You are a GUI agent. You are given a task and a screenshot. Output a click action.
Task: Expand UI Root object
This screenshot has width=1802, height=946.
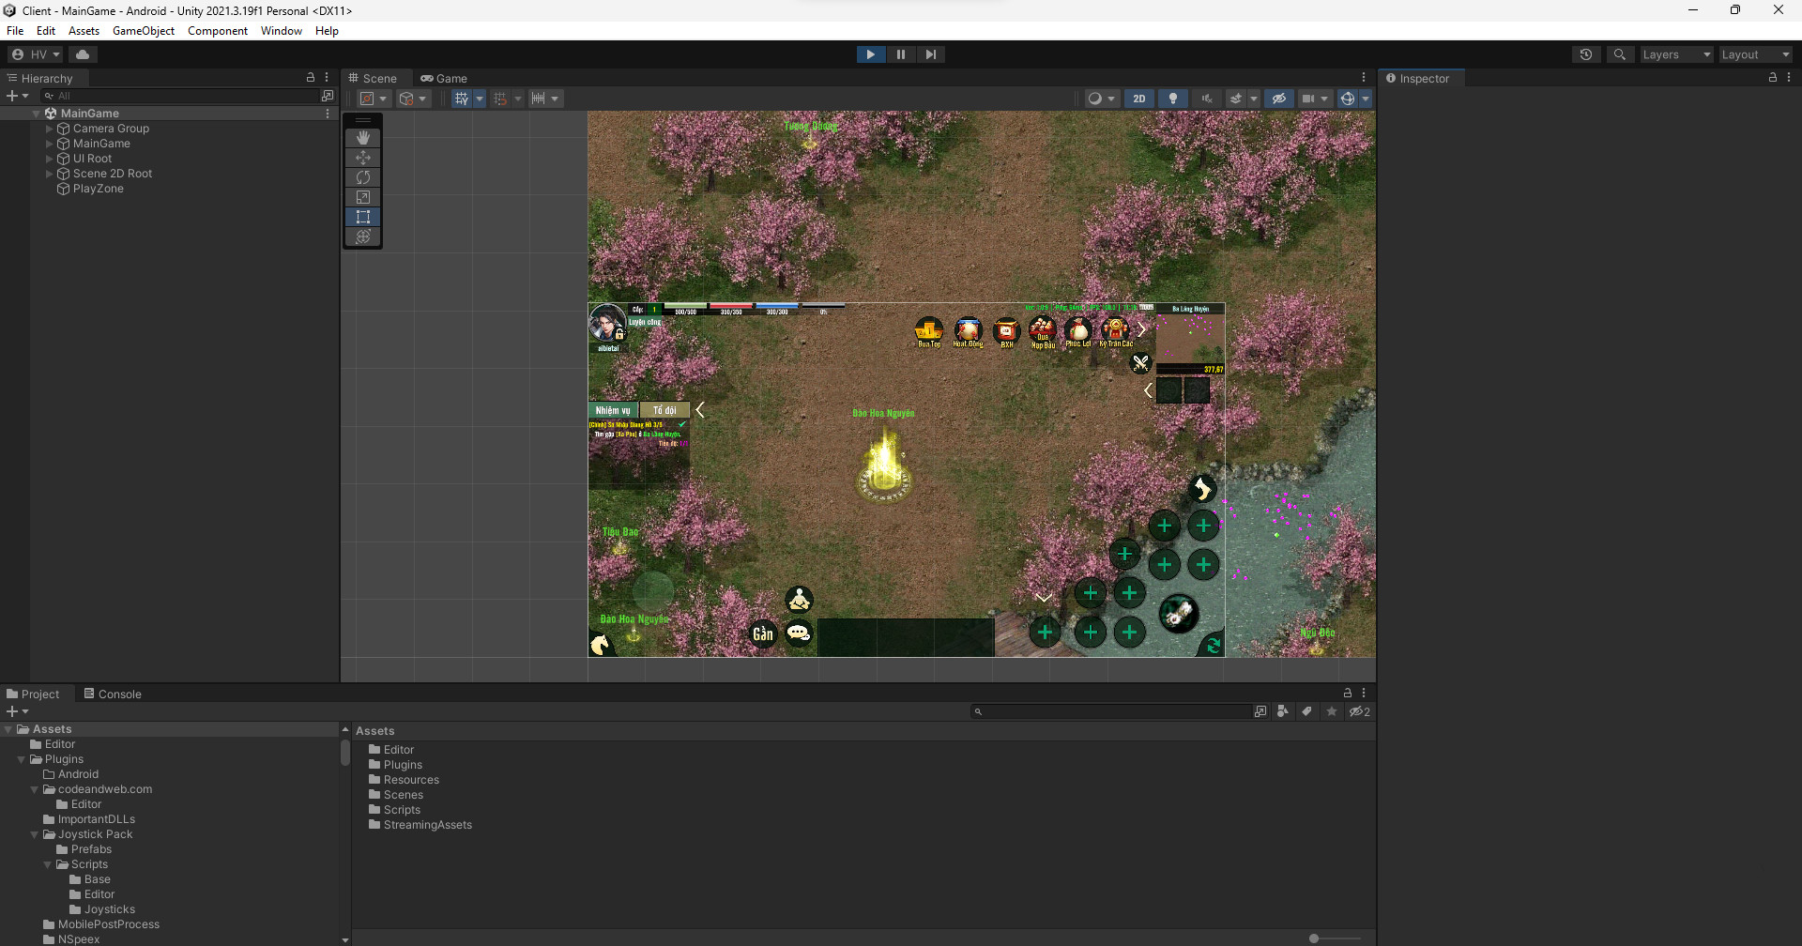50,159
